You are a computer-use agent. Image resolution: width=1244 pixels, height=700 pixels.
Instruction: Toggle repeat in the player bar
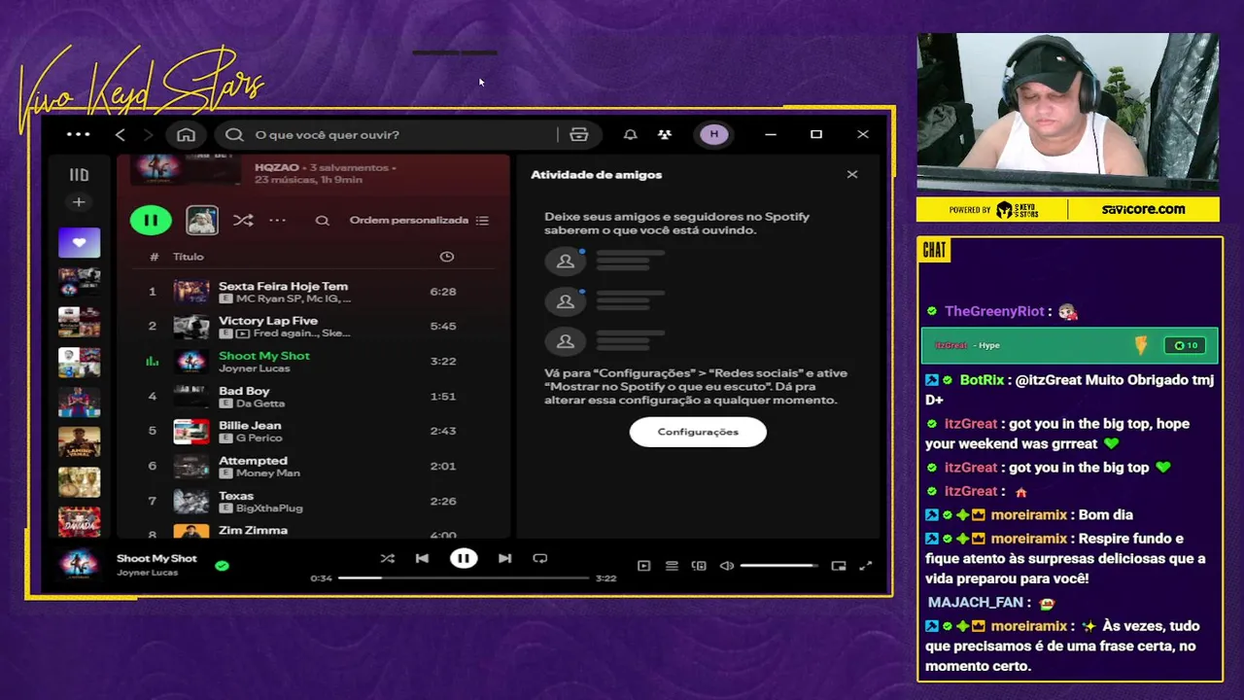540,558
